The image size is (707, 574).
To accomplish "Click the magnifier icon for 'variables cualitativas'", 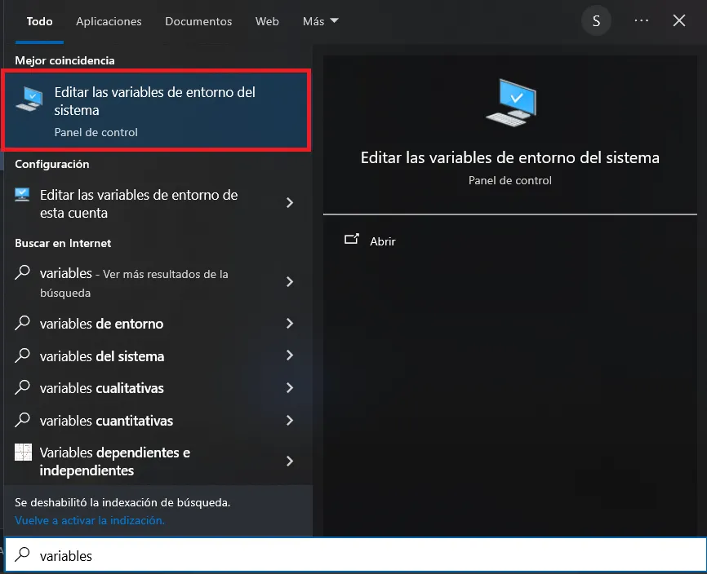I will (24, 388).
